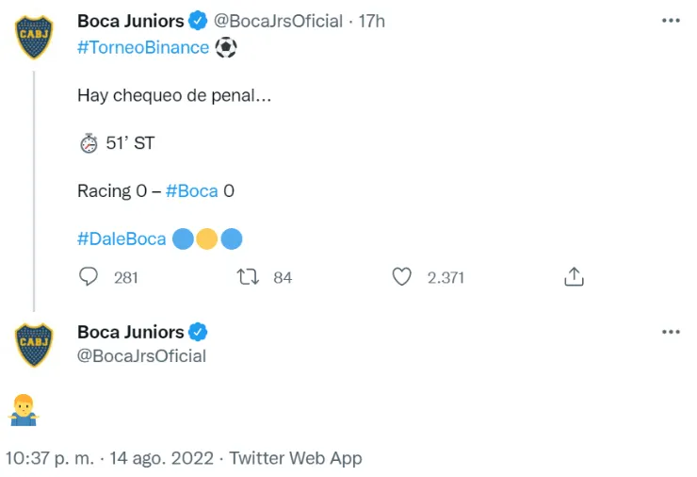Click the verified badge on the second tweet
The width and height of the screenshot is (697, 477).
tap(199, 332)
